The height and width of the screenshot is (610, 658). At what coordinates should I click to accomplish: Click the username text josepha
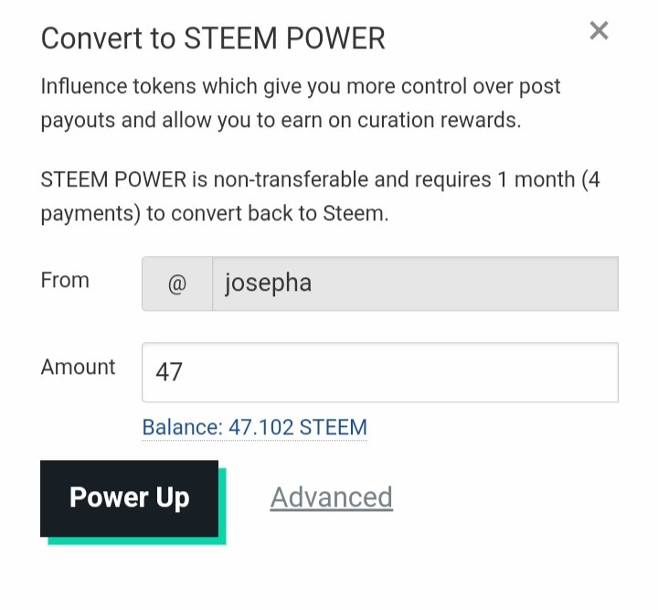click(268, 284)
